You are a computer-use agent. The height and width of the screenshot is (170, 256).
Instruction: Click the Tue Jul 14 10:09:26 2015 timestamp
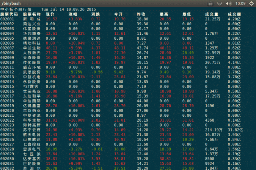(68, 9)
